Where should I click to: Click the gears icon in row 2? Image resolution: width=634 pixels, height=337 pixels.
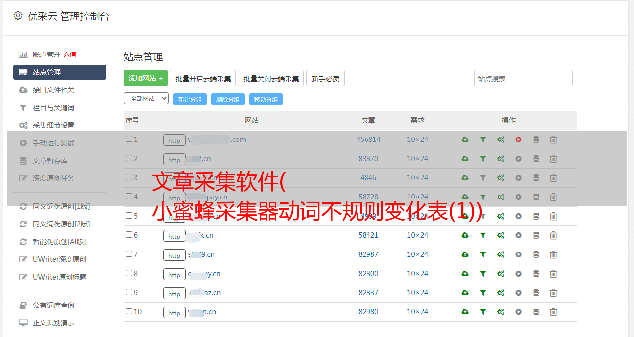click(501, 159)
